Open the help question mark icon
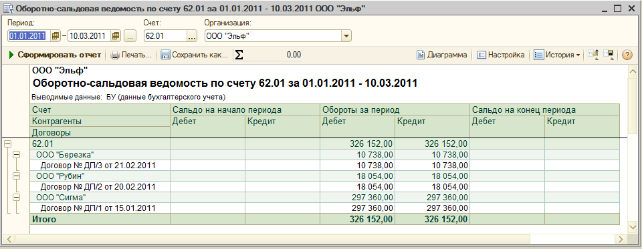This screenshot has width=642, height=249. coord(627,55)
